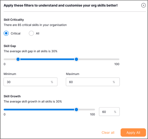This screenshot has width=148, height=139.
Task: Click the Skill Gap maximum slider handle
Action: pyautogui.click(x=76, y=59)
